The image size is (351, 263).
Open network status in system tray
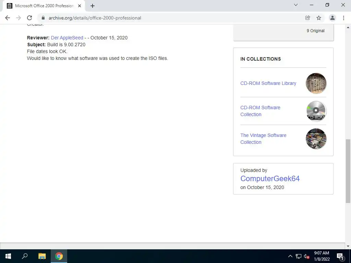tap(299, 256)
